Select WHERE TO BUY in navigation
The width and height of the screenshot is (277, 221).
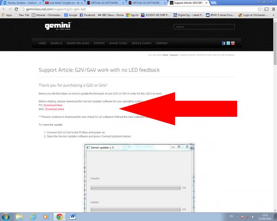click(118, 43)
